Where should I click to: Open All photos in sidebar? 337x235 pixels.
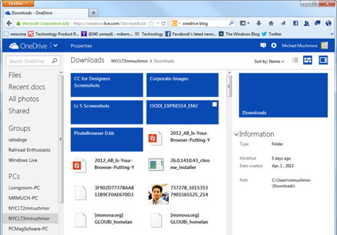[23, 99]
